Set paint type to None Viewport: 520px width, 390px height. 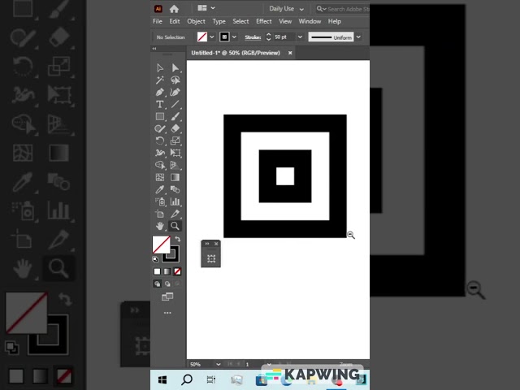pyautogui.click(x=177, y=271)
